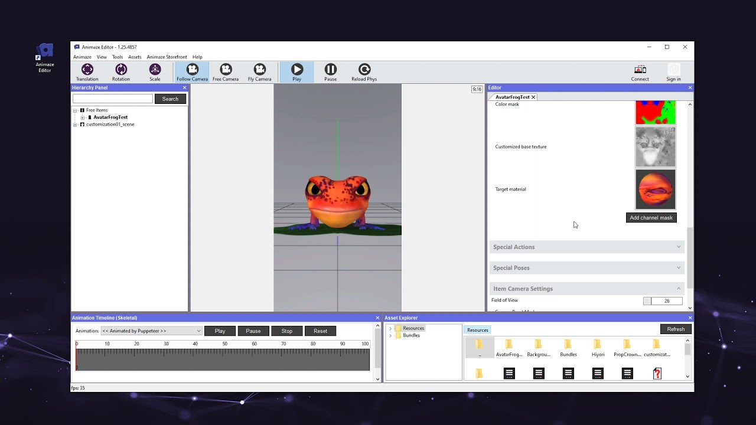Expand the Special Poses section
Viewport: 756px width, 425px height.
pos(586,267)
